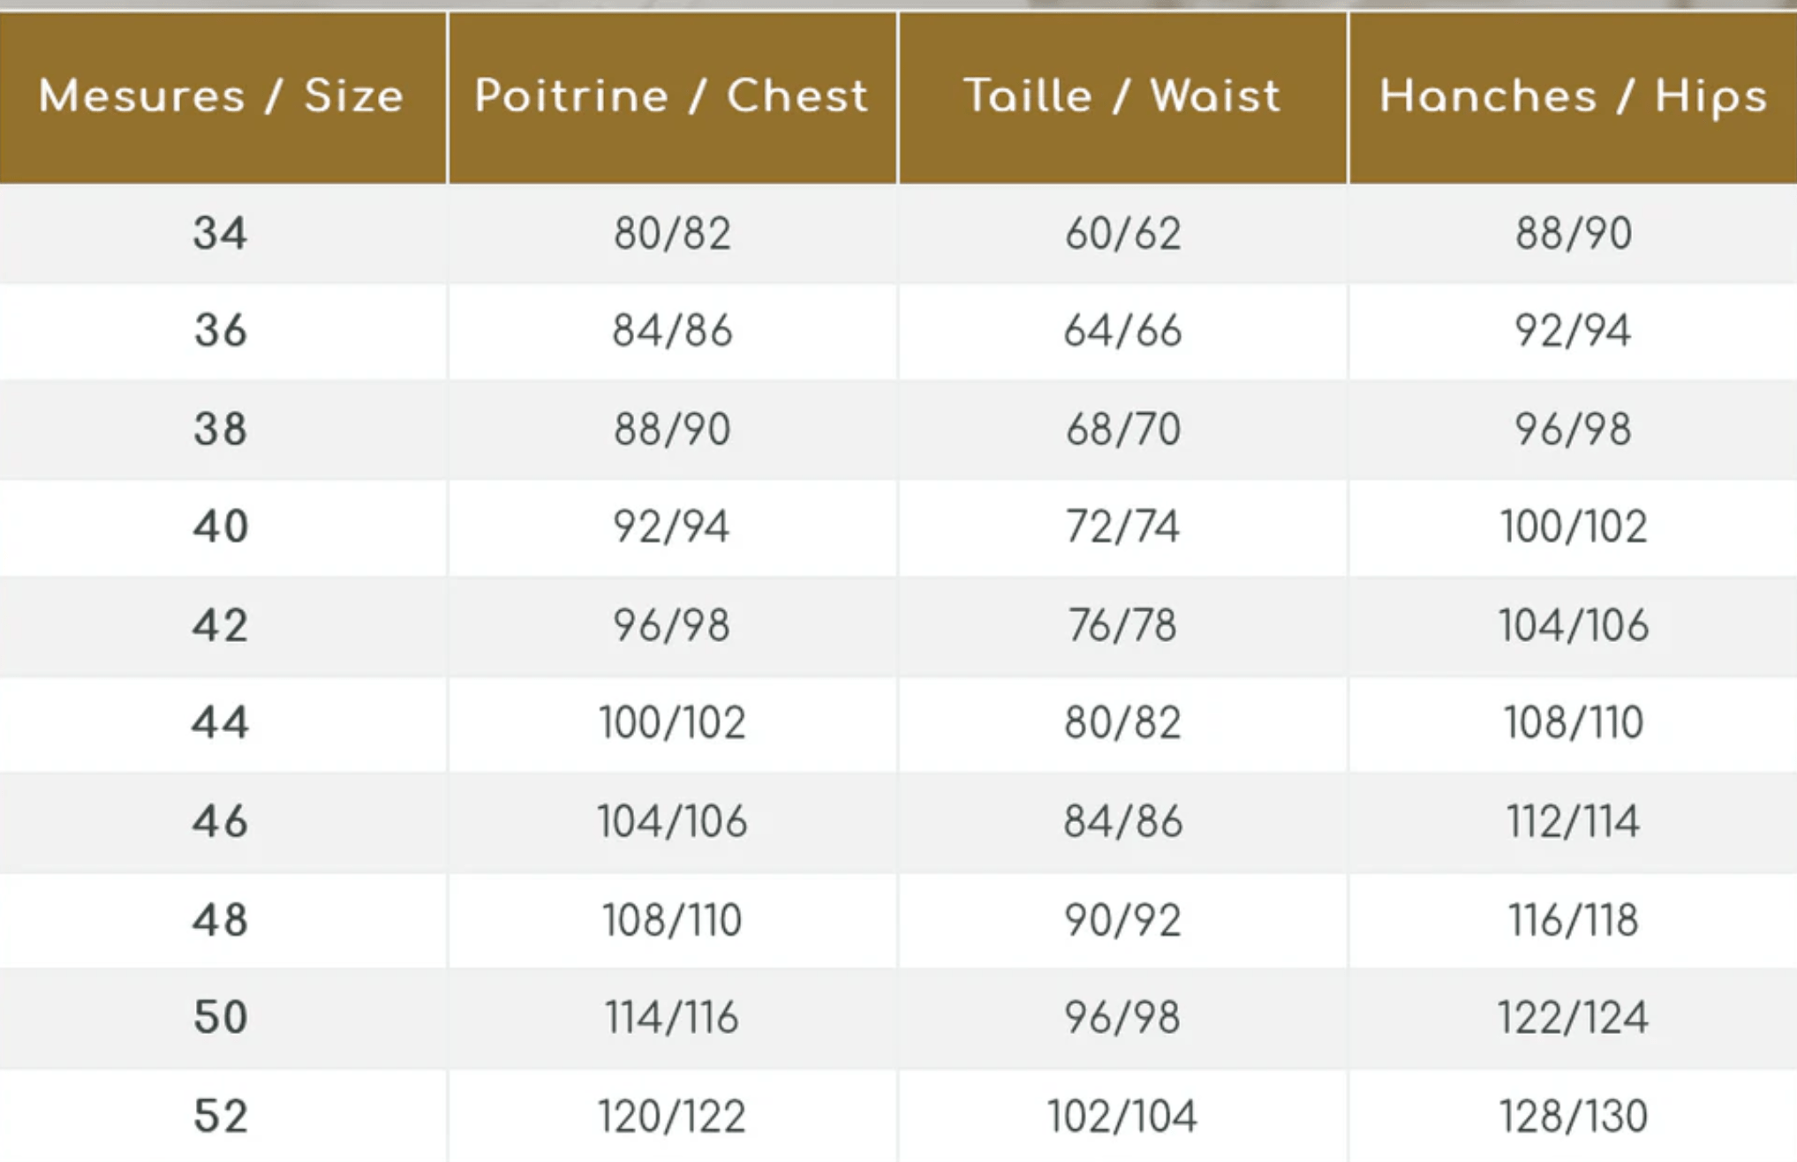Select size 44 row label
Viewport: 1797px width, 1162px height.
pyautogui.click(x=221, y=723)
